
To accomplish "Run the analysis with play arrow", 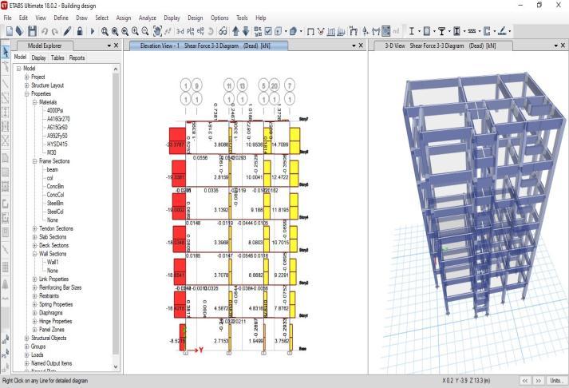I will (x=92, y=32).
